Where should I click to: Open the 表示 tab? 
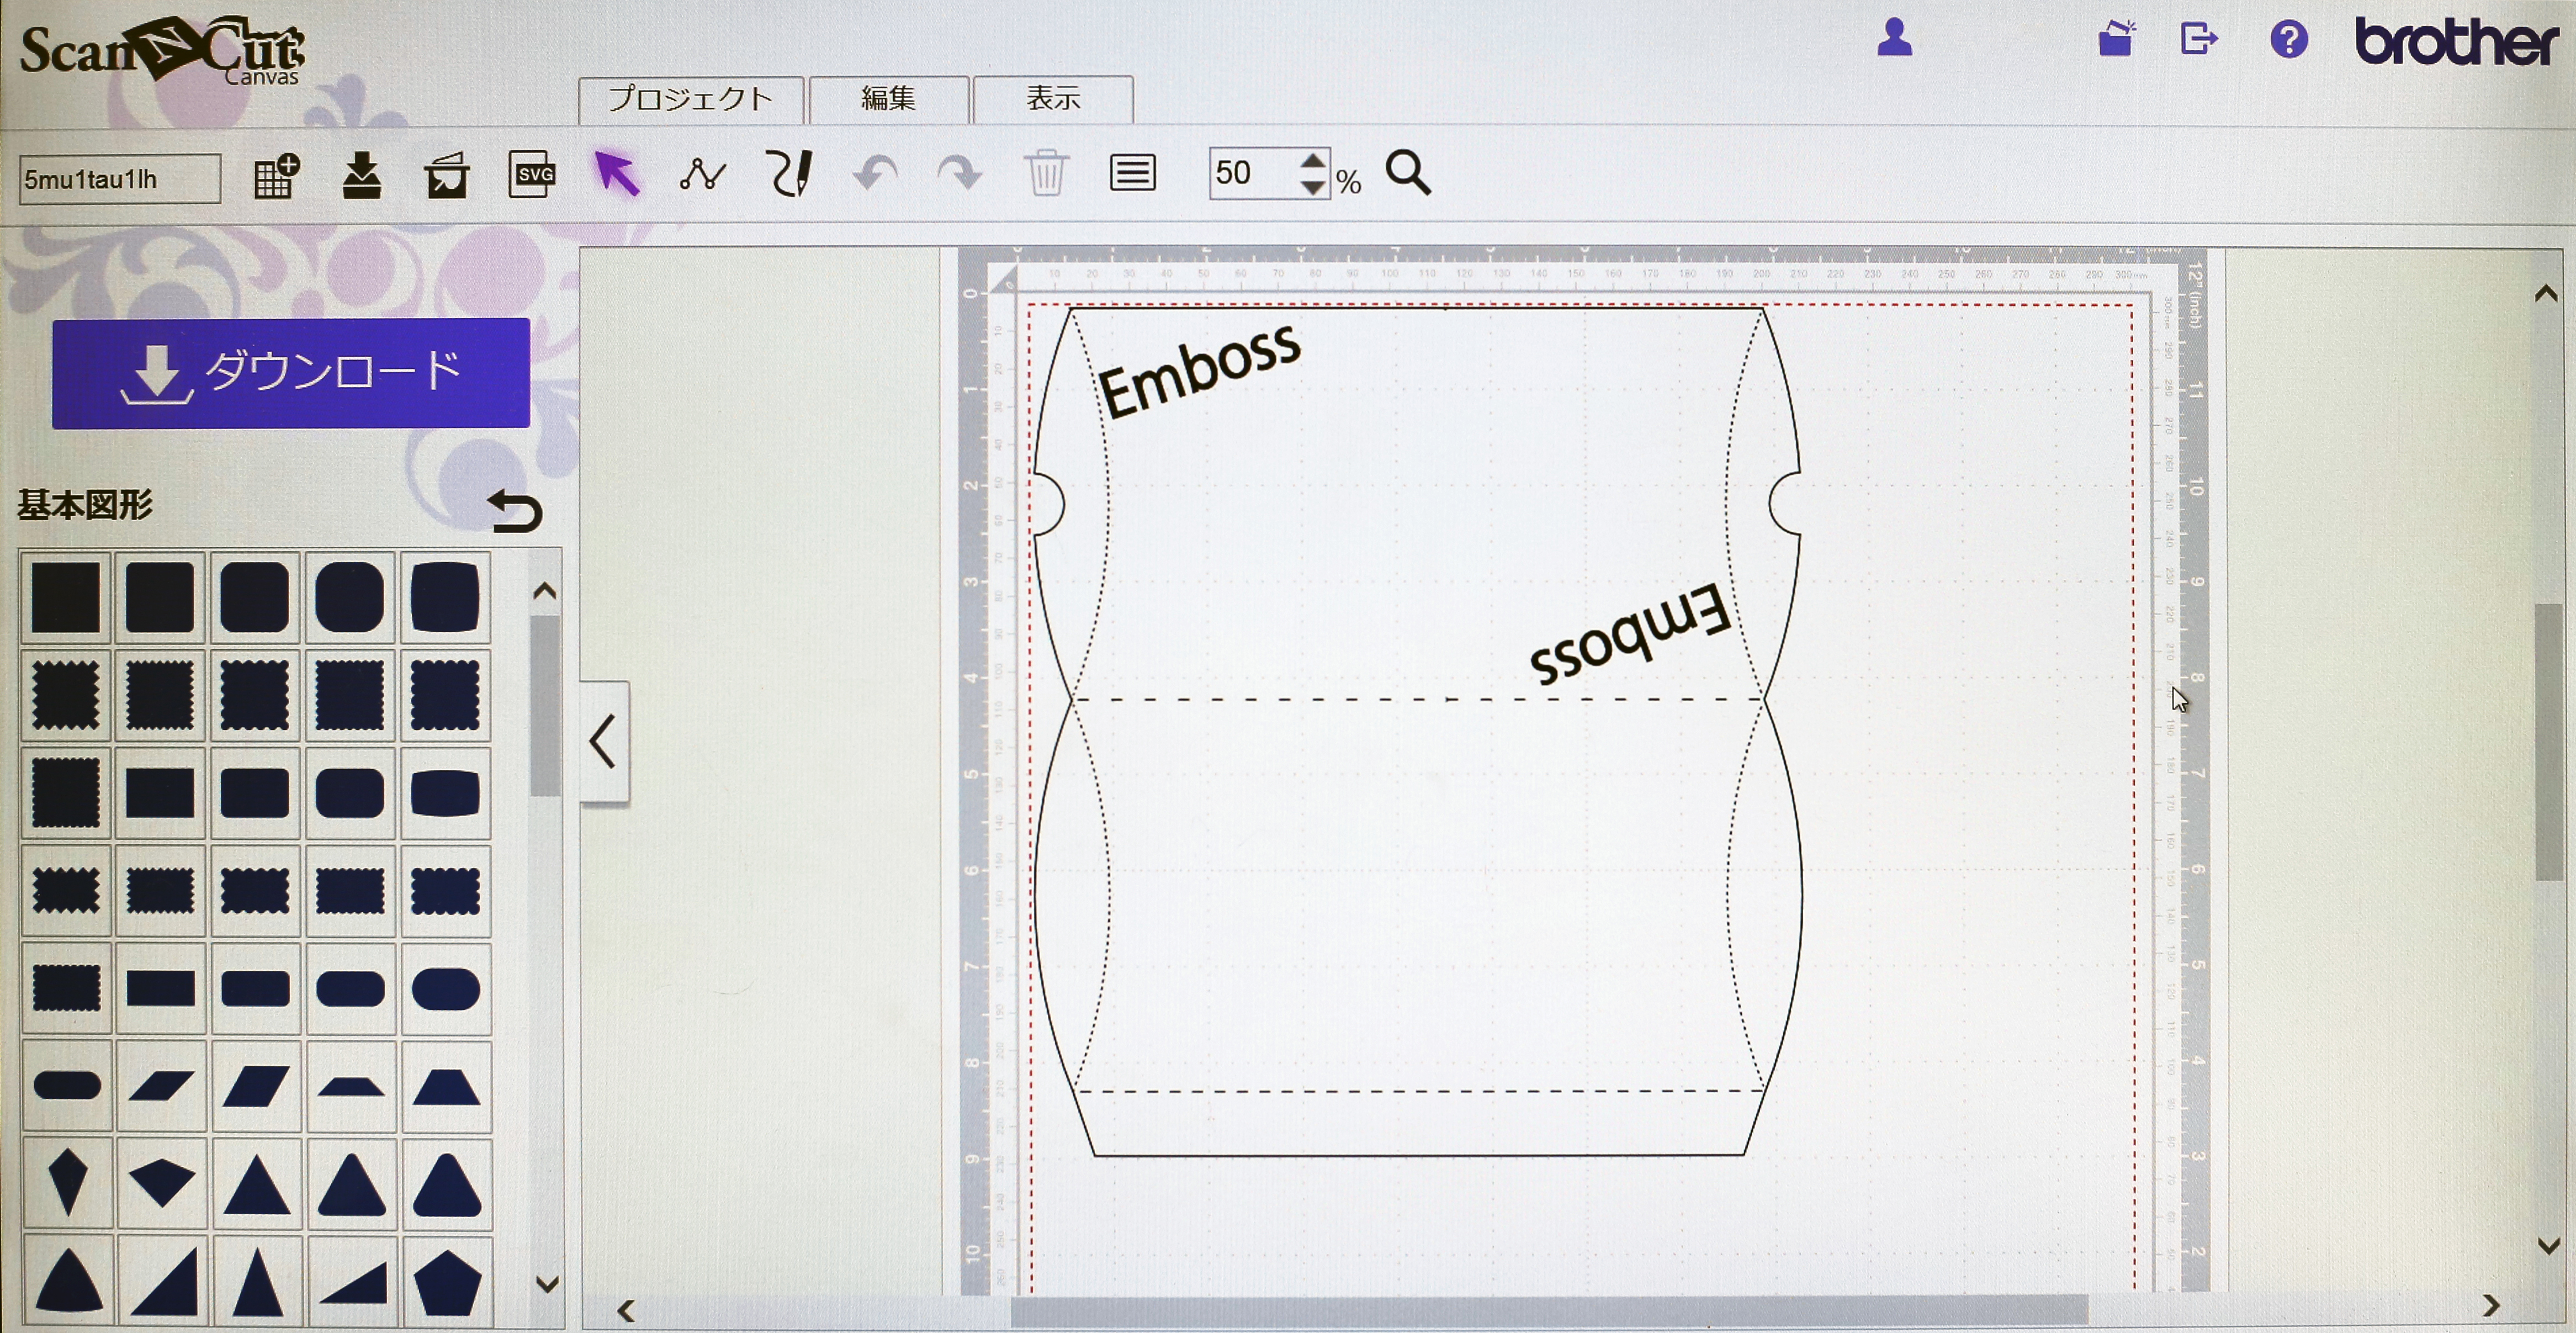1053,99
